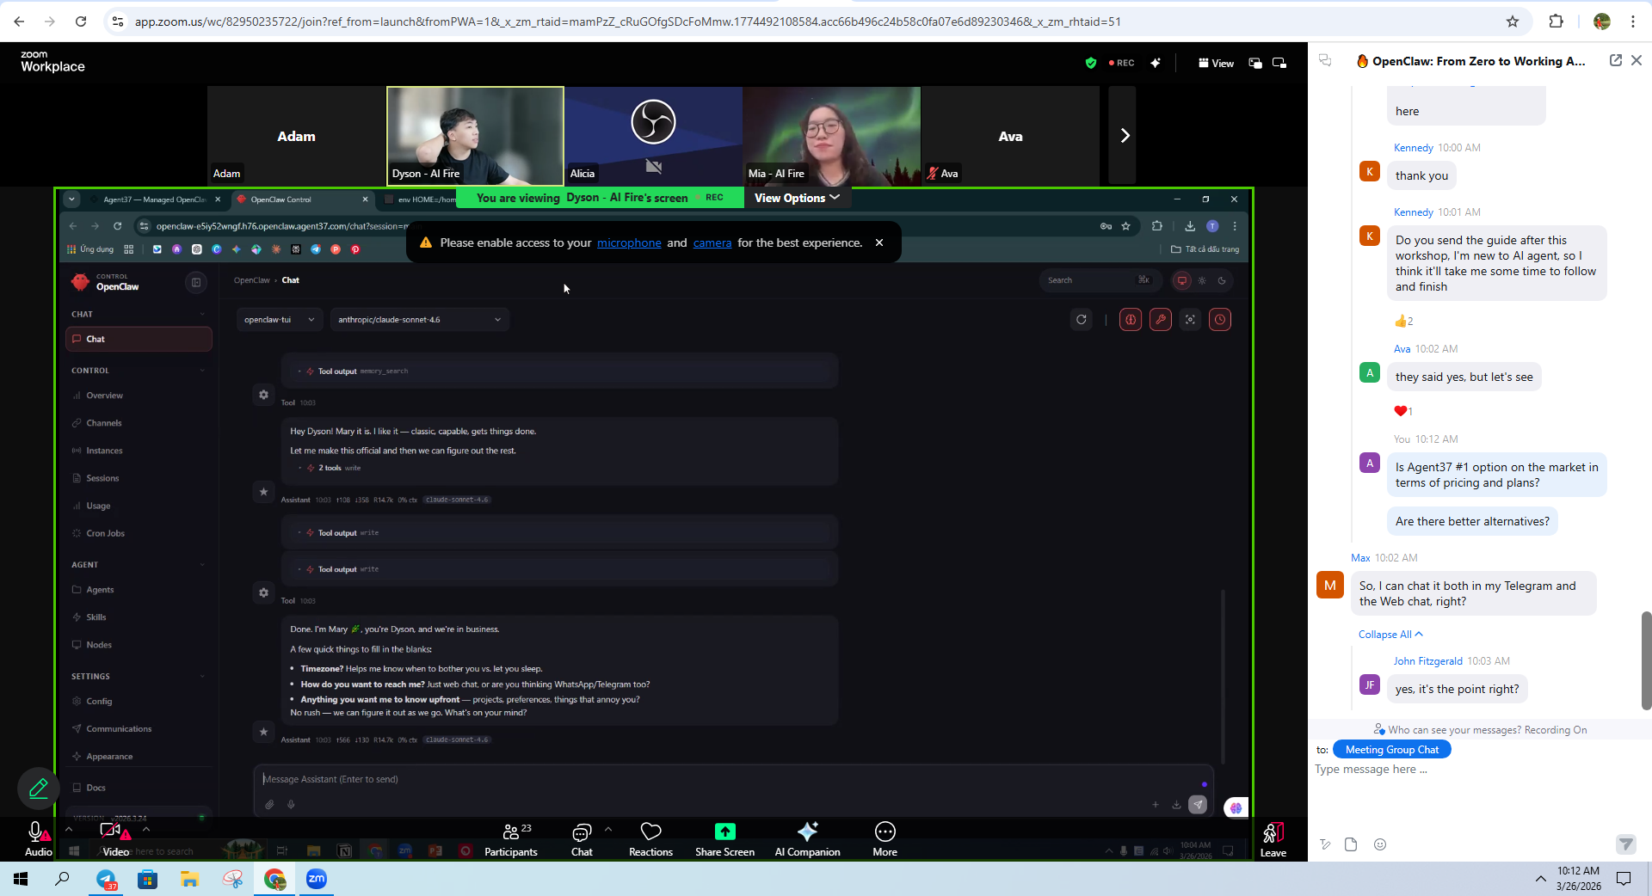
Task: Click the microphone permission link in banner
Action: [629, 242]
